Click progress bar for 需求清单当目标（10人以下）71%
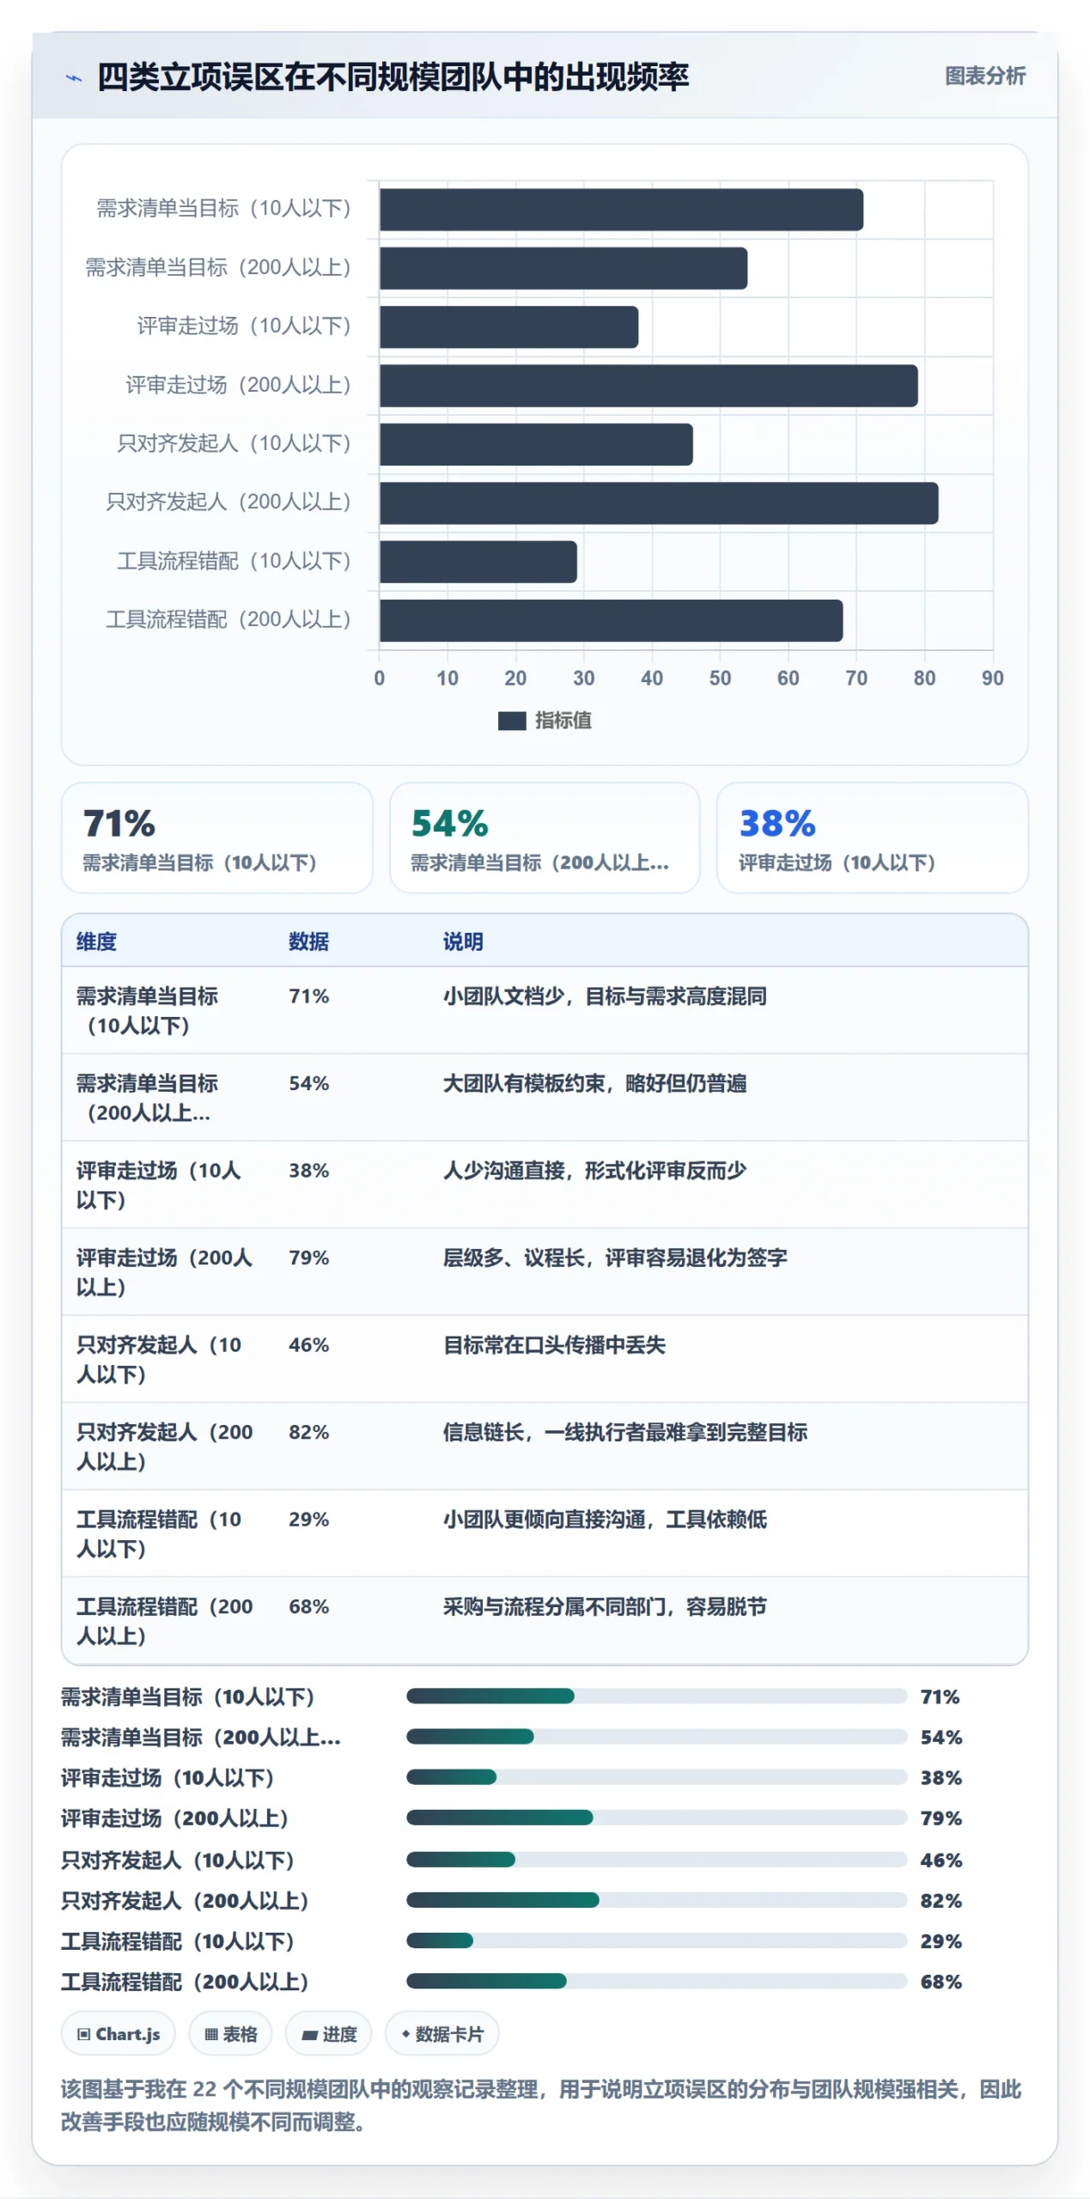The width and height of the screenshot is (1090, 2199). tap(656, 1696)
